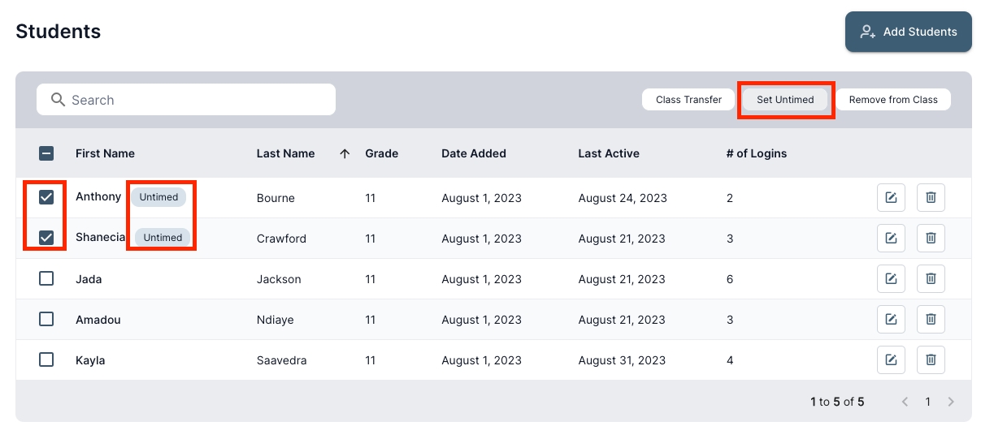Toggle the select-all header checkbox
The height and width of the screenshot is (439, 981).
pyautogui.click(x=46, y=153)
